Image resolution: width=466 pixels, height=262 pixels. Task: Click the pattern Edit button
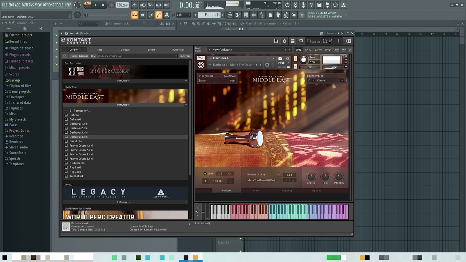click(289, 175)
